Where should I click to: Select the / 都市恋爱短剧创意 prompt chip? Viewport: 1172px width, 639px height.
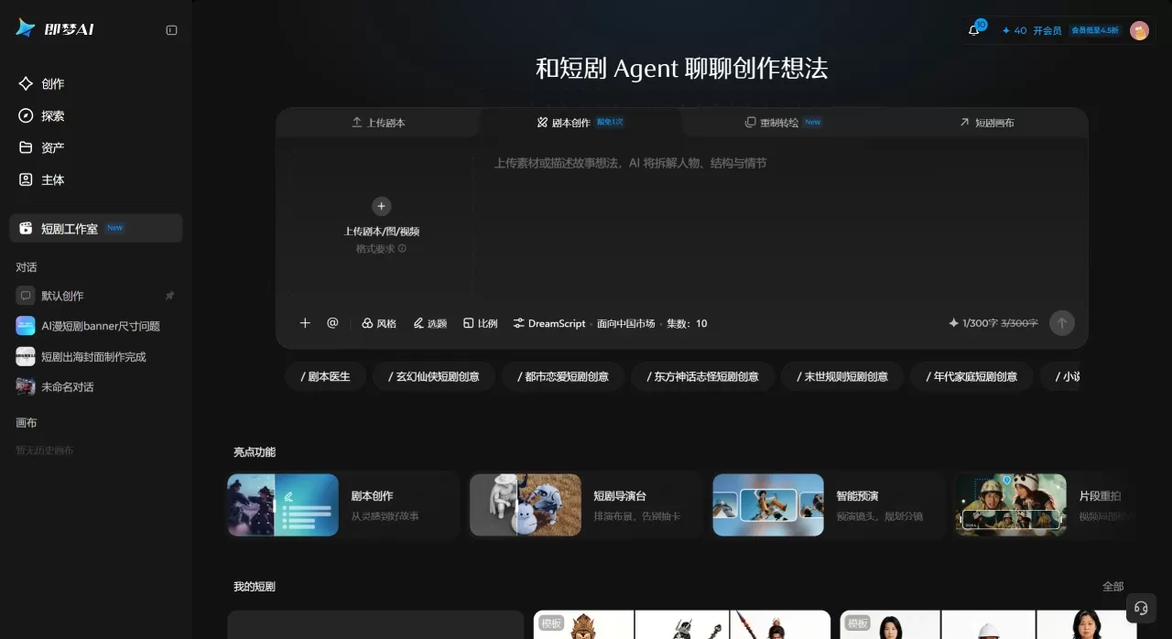click(x=562, y=376)
